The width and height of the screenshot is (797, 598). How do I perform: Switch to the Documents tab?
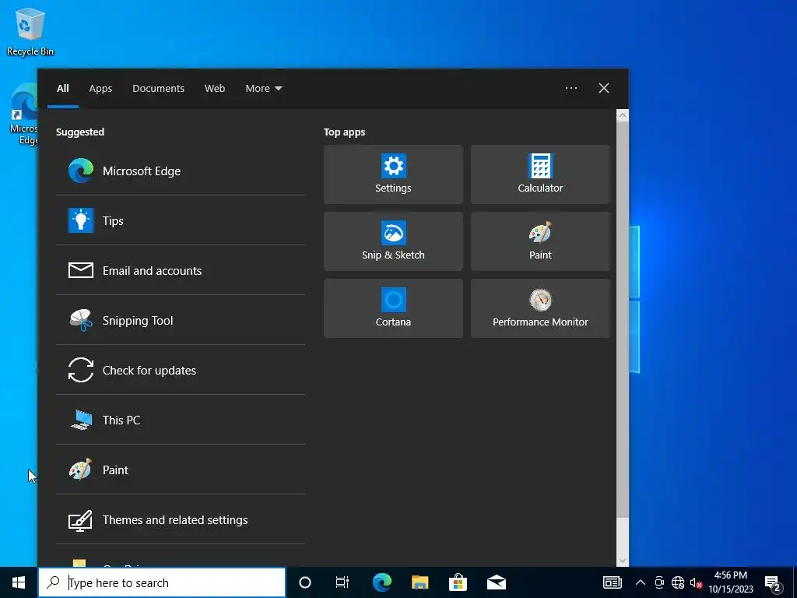(x=158, y=89)
